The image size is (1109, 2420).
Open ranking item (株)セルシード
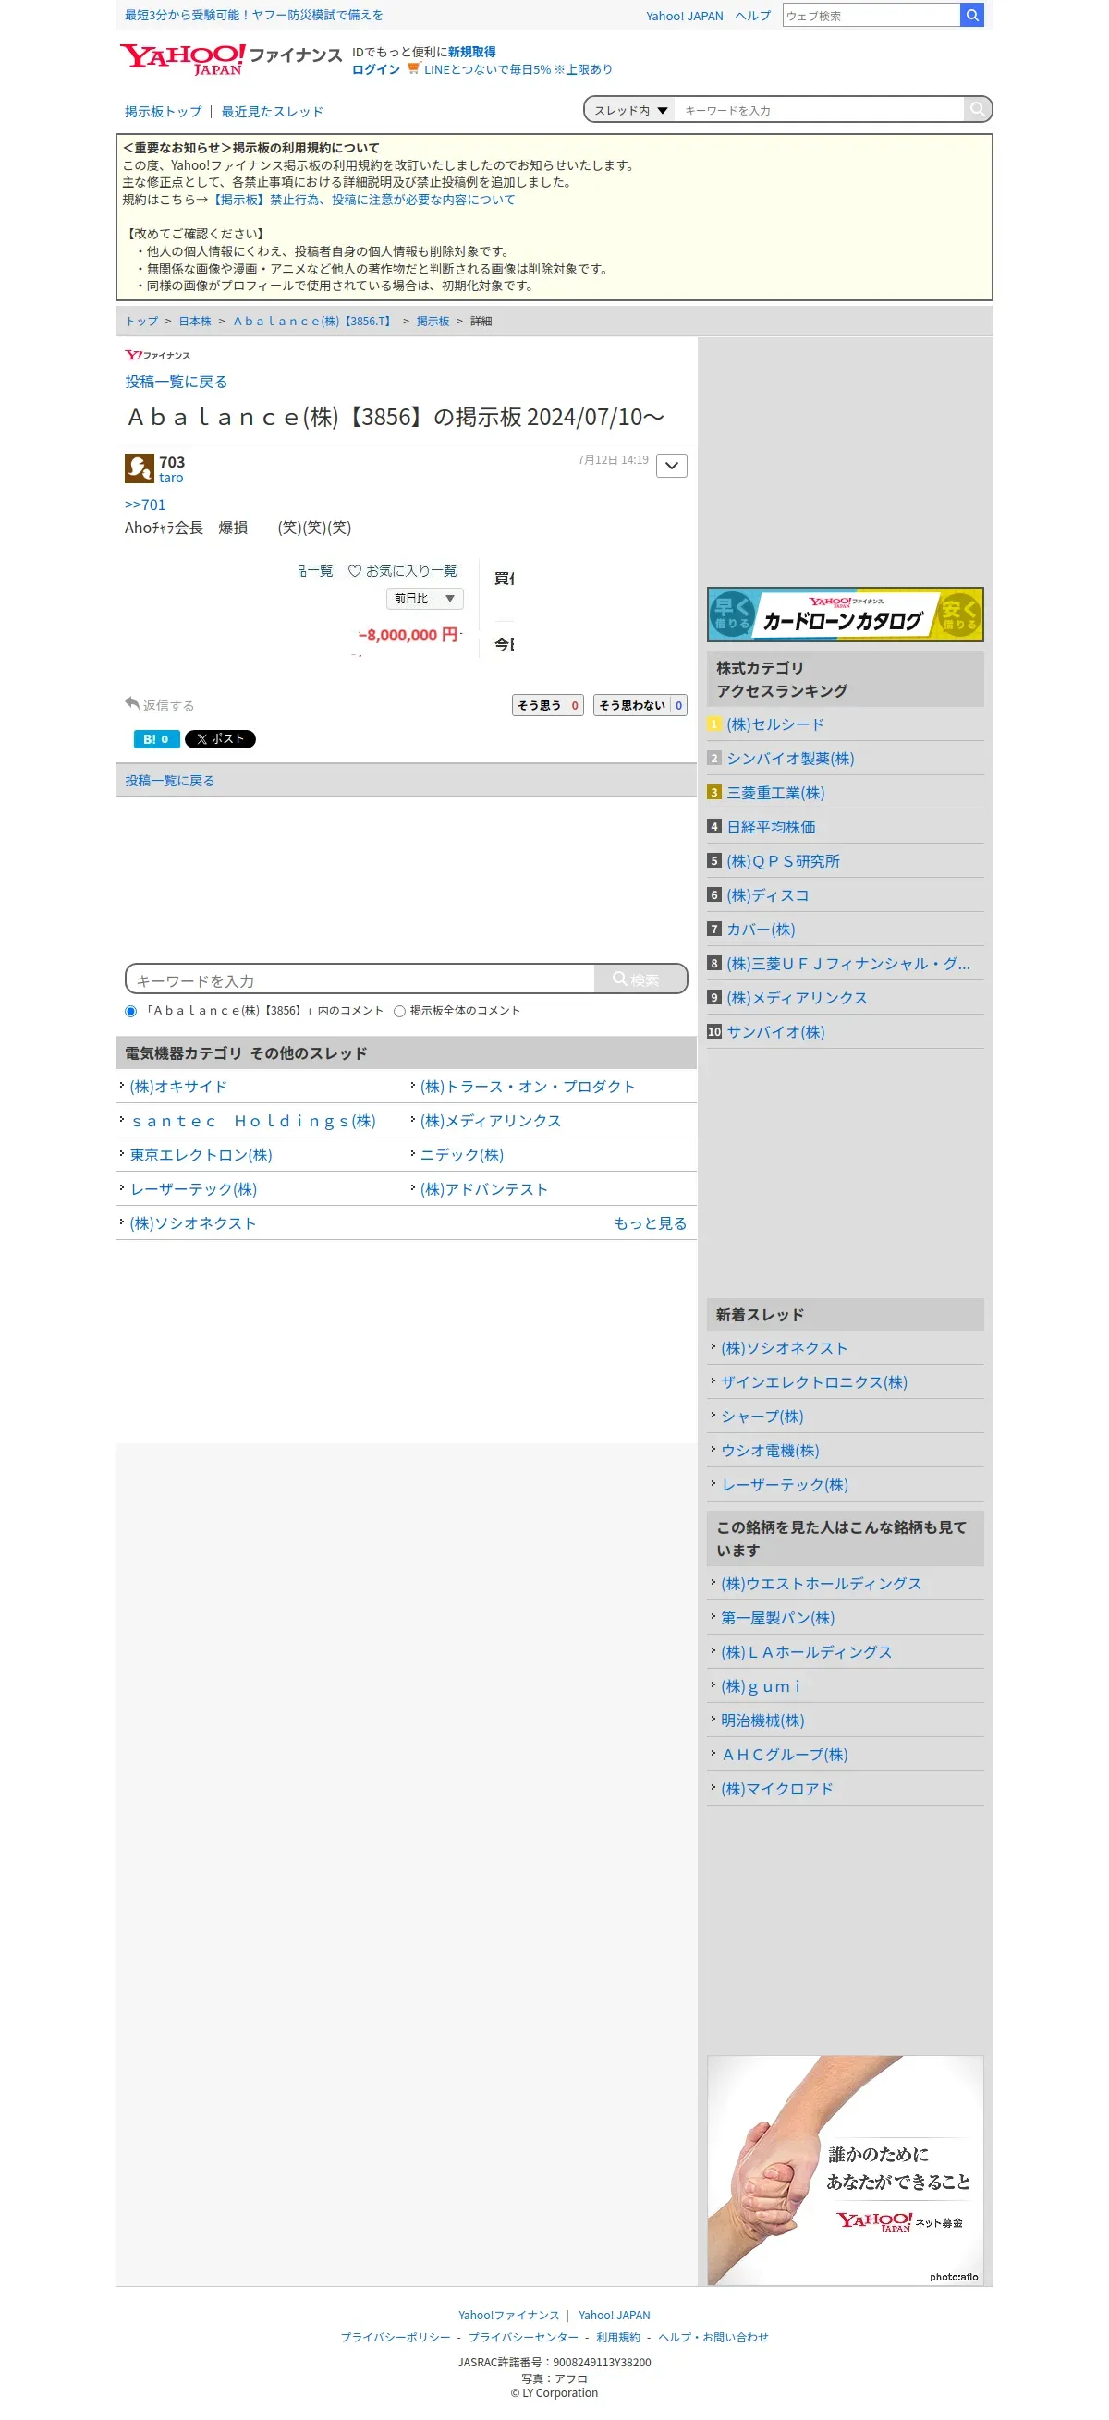point(775,724)
